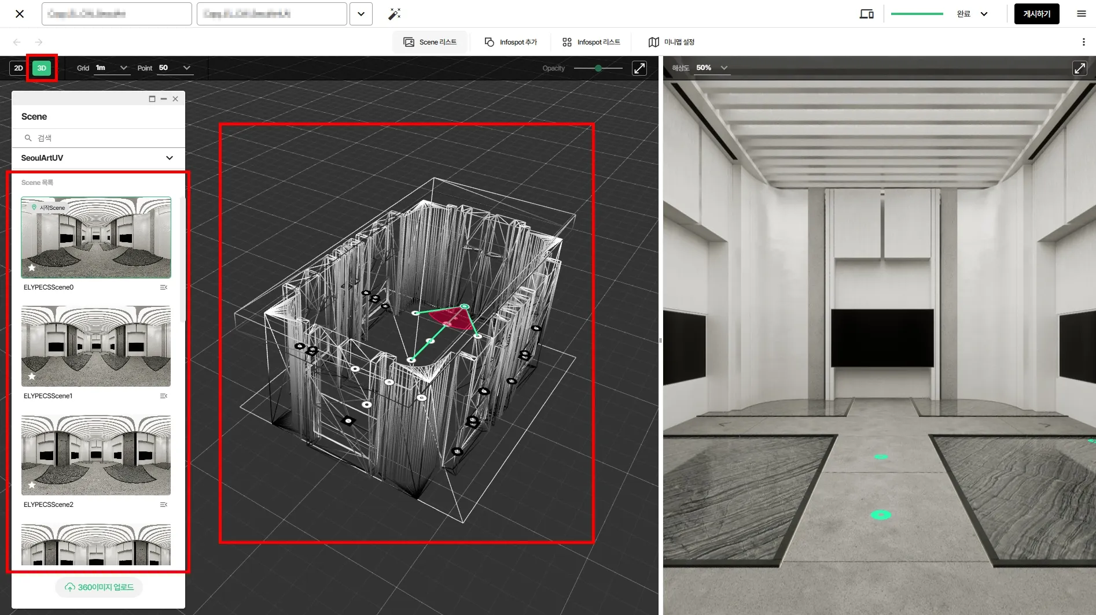1096x615 pixels.
Task: Adjust the Opacity slider
Action: coord(598,68)
